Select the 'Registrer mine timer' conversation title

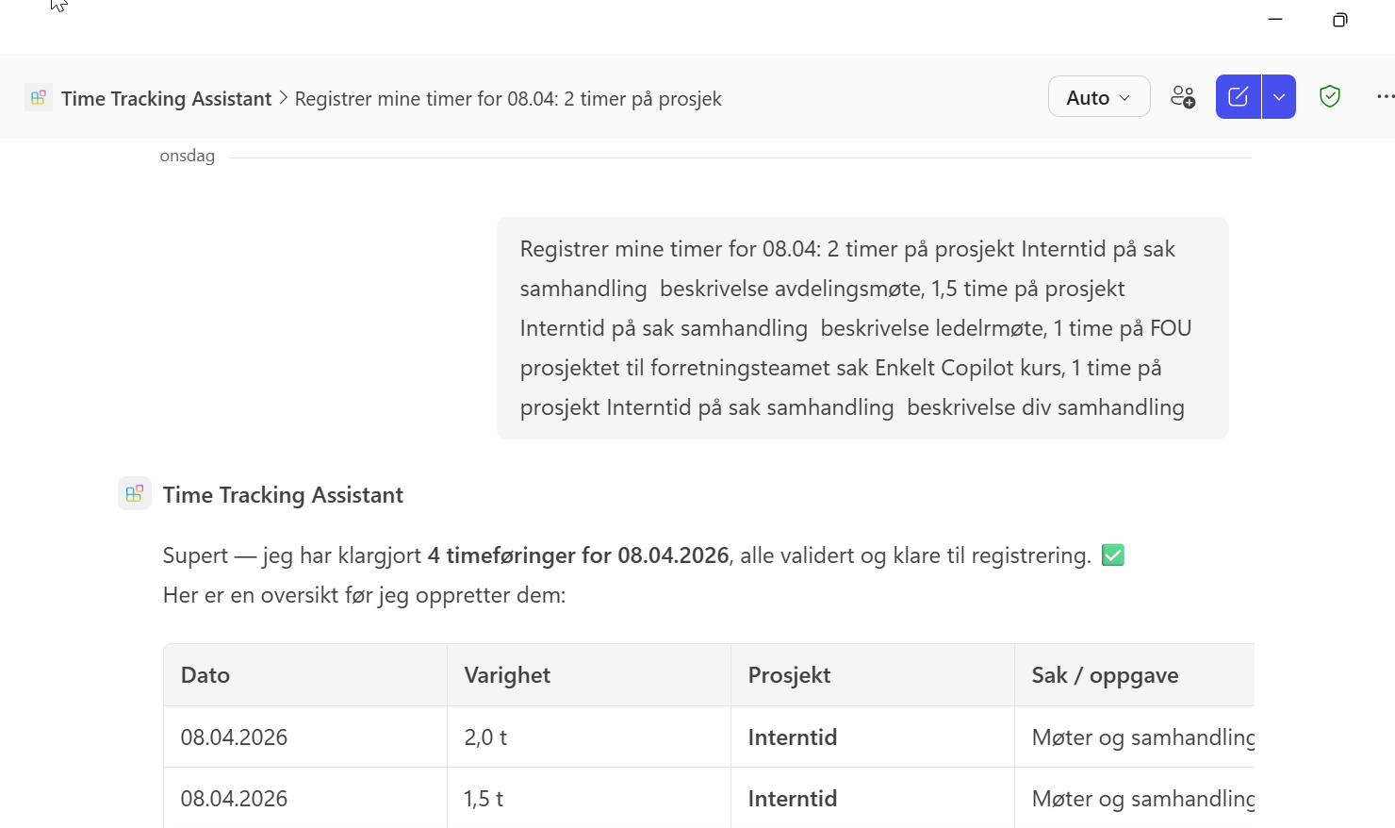point(508,99)
